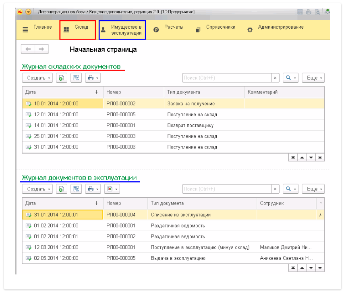The height and width of the screenshot is (293, 346).
Task: Expand the Еще menu in warehouse journal
Action: pos(313,78)
